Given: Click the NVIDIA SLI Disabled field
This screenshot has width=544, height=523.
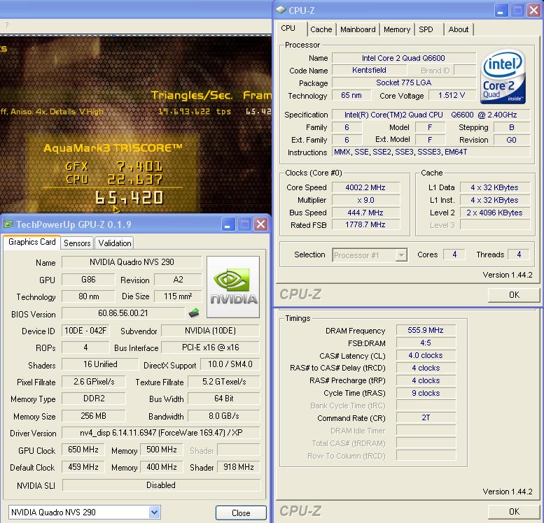Looking at the screenshot, I should [x=161, y=485].
